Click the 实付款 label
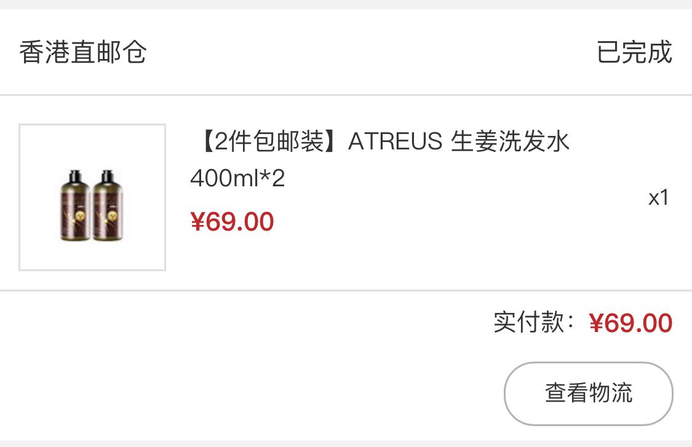This screenshot has width=692, height=447. click(x=529, y=322)
